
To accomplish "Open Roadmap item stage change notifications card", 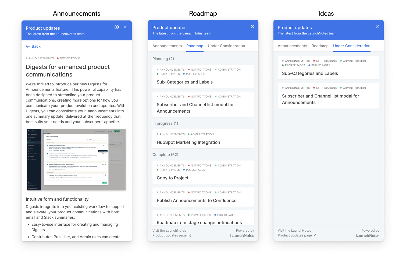I will coord(203,218).
